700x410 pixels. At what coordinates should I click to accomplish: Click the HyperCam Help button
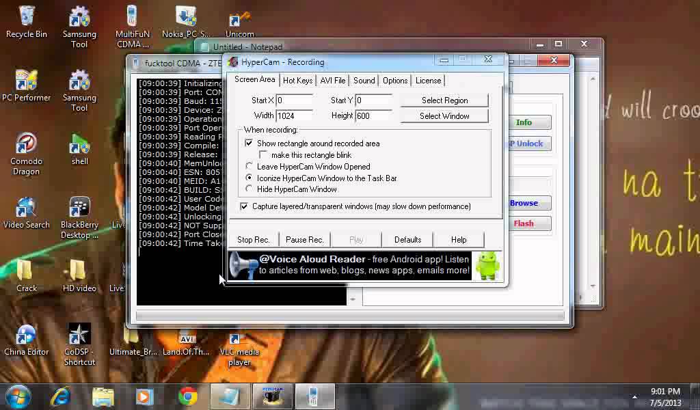tap(459, 240)
